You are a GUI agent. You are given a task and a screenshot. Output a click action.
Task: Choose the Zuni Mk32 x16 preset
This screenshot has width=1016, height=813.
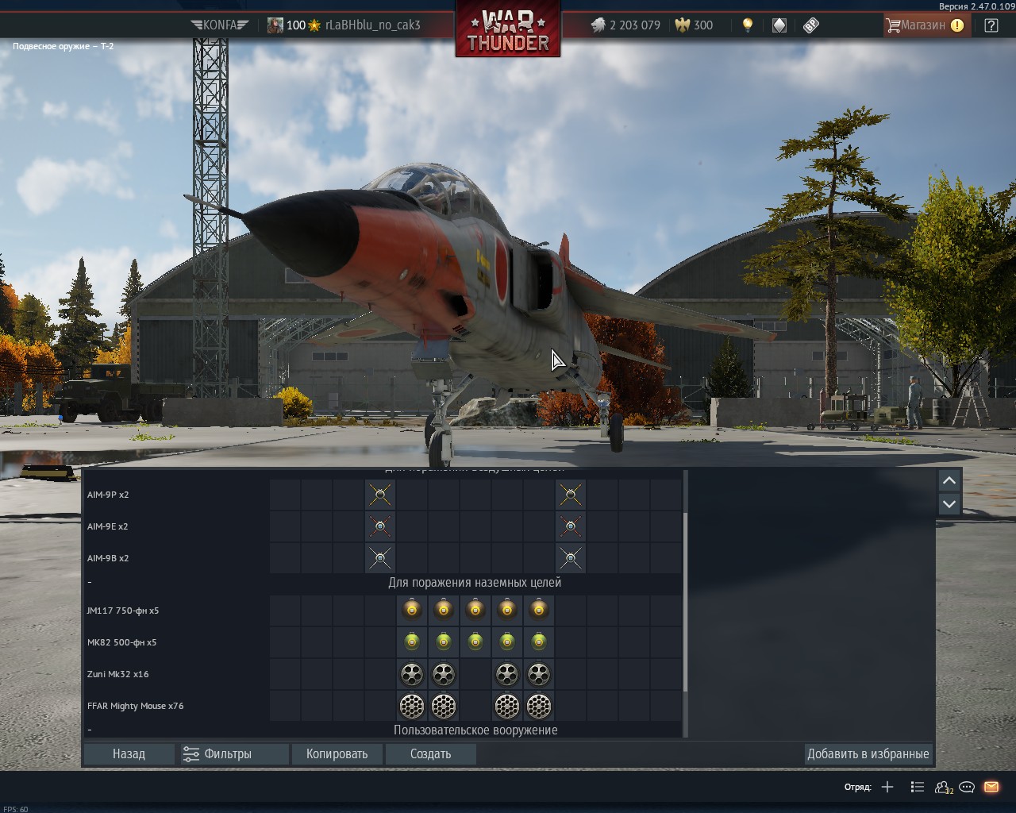point(383,674)
